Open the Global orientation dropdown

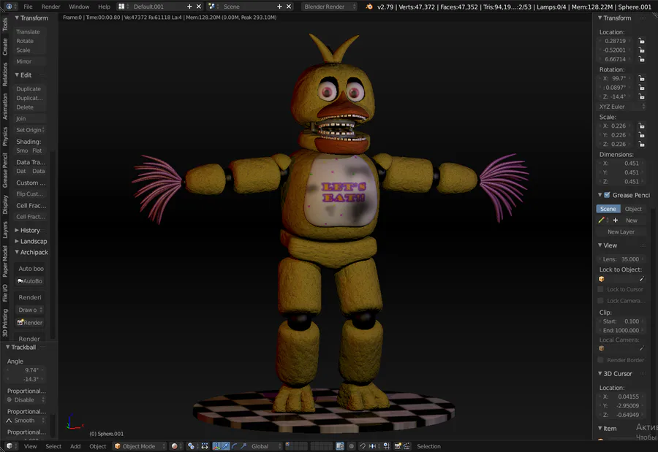[x=266, y=446]
